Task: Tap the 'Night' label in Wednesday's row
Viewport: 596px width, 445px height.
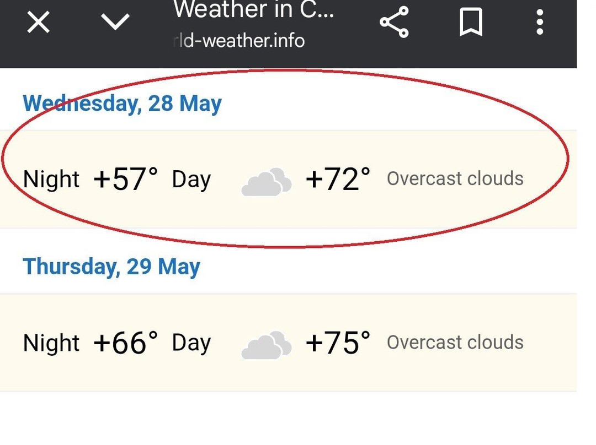Action: pos(51,180)
